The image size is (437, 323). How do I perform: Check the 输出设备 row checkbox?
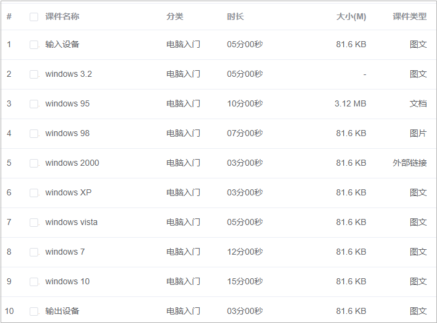[34, 312]
